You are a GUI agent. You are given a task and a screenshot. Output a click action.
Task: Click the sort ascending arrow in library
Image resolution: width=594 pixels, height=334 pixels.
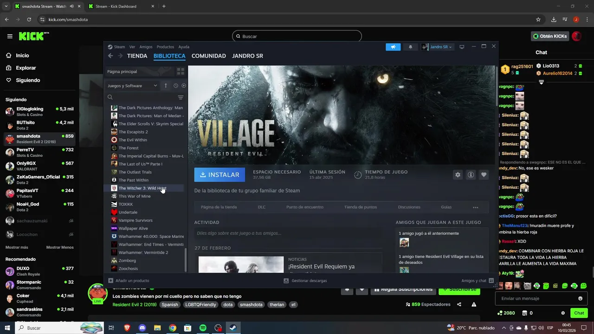[166, 86]
